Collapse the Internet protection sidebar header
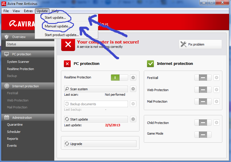The height and width of the screenshot is (162, 231). click(28, 86)
